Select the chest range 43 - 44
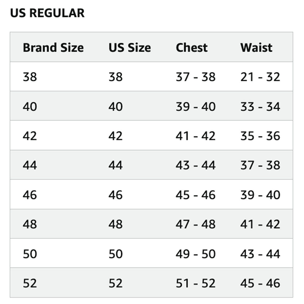The image size is (304, 304). [195, 165]
